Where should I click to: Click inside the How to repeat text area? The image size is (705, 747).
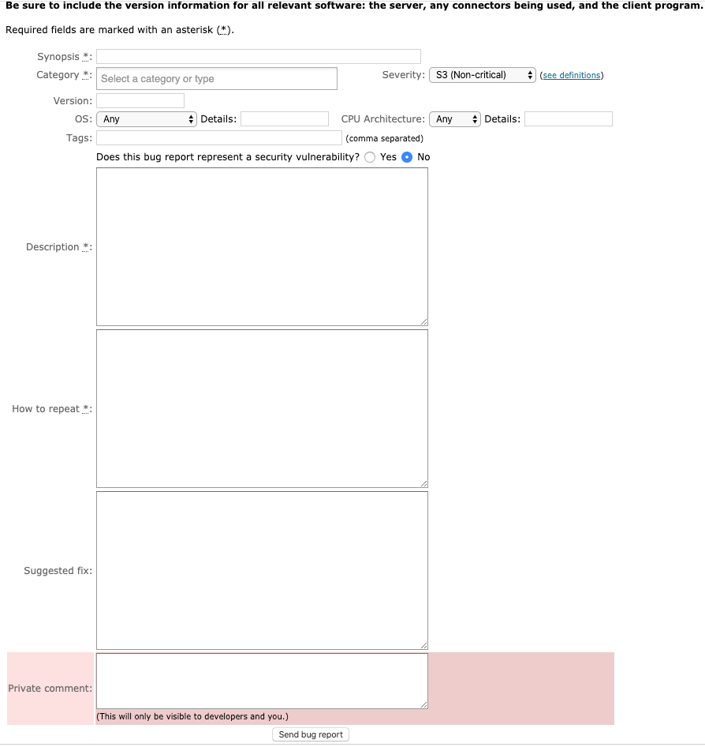click(262, 409)
